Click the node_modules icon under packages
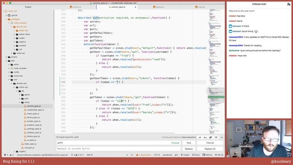Viewport: 293px width, 165px height. pyautogui.click(x=11, y=23)
